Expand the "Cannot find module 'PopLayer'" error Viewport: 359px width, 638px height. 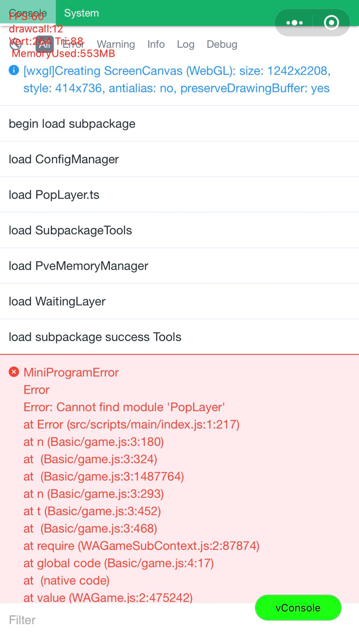pyautogui.click(x=124, y=407)
